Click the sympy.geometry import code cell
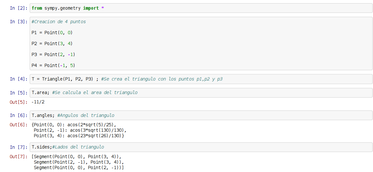This screenshot has width=373, height=172. pyautogui.click(x=201, y=8)
